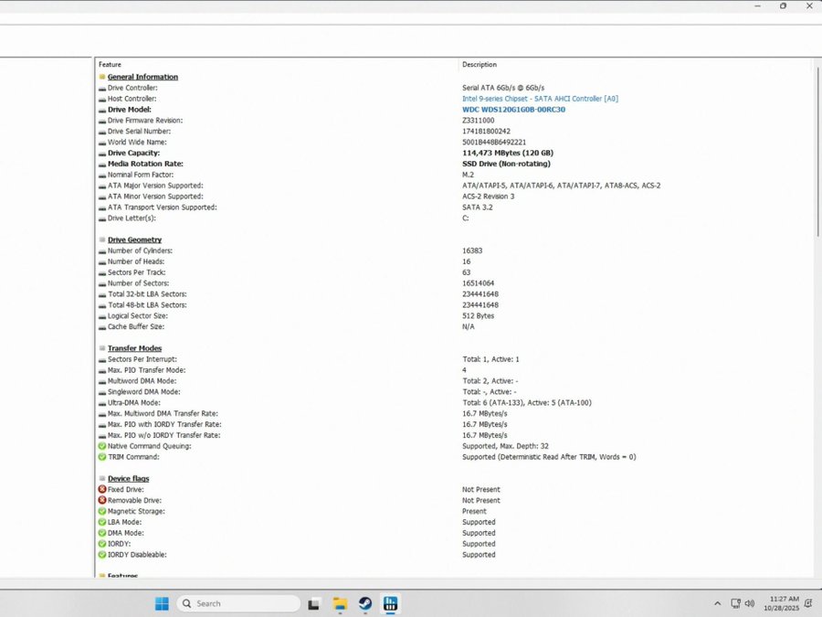Click the Description column header
Image resolution: width=822 pixels, height=617 pixels.
coord(479,65)
